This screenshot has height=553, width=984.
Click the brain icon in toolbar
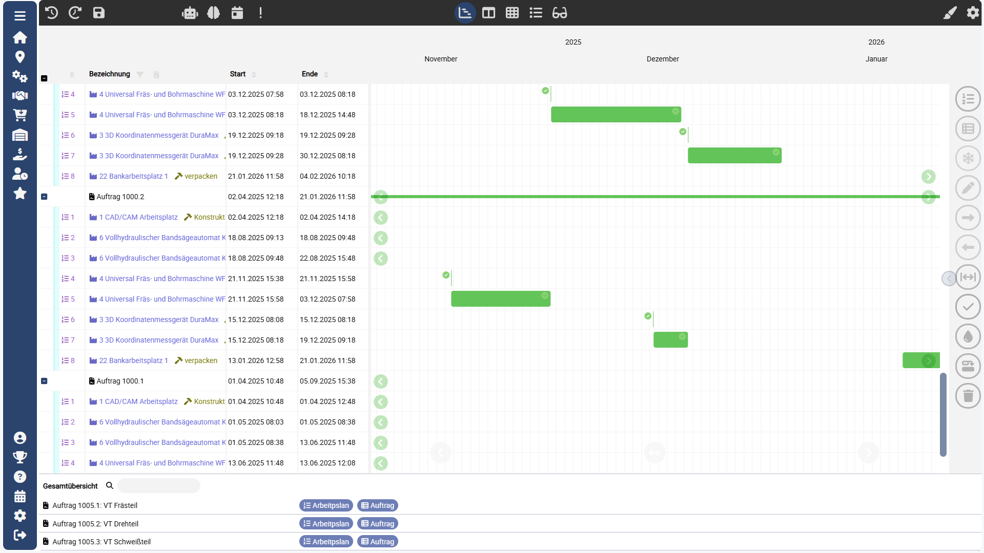(214, 13)
